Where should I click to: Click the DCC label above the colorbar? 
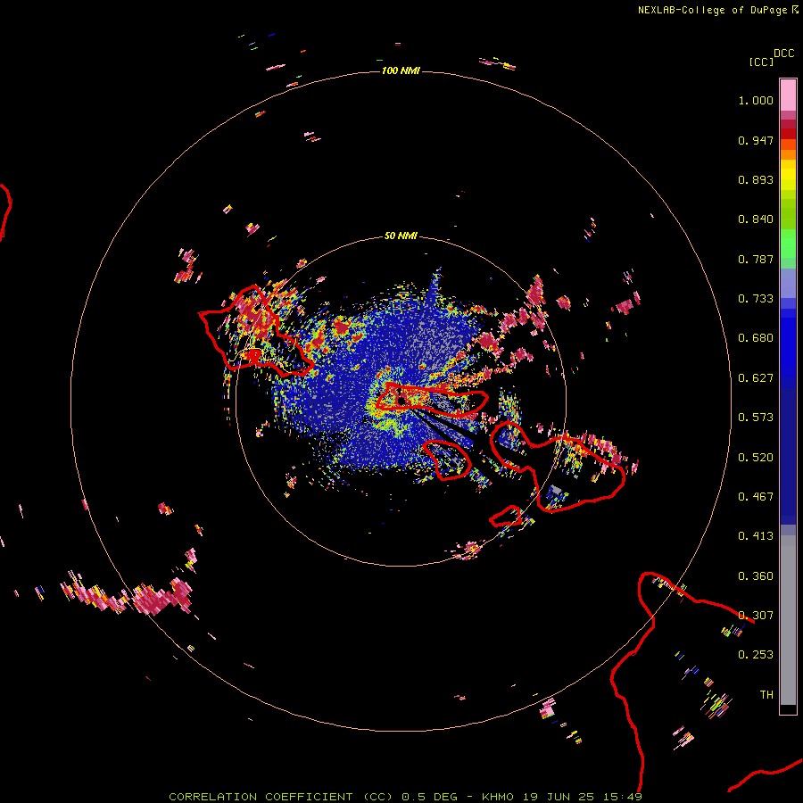783,54
